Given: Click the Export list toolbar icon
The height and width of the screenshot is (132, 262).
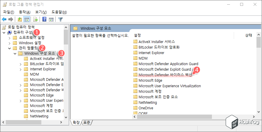Looking at the screenshot, I should coord(36,19).
